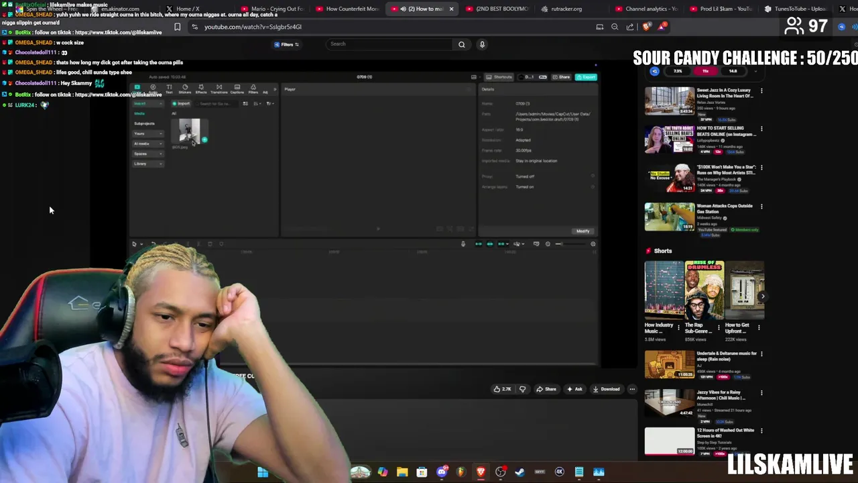Open OBS Studio from the taskbar
The height and width of the screenshot is (483, 858).
click(500, 472)
